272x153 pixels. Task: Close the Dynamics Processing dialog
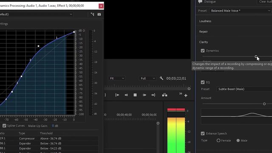click(x=101, y=6)
